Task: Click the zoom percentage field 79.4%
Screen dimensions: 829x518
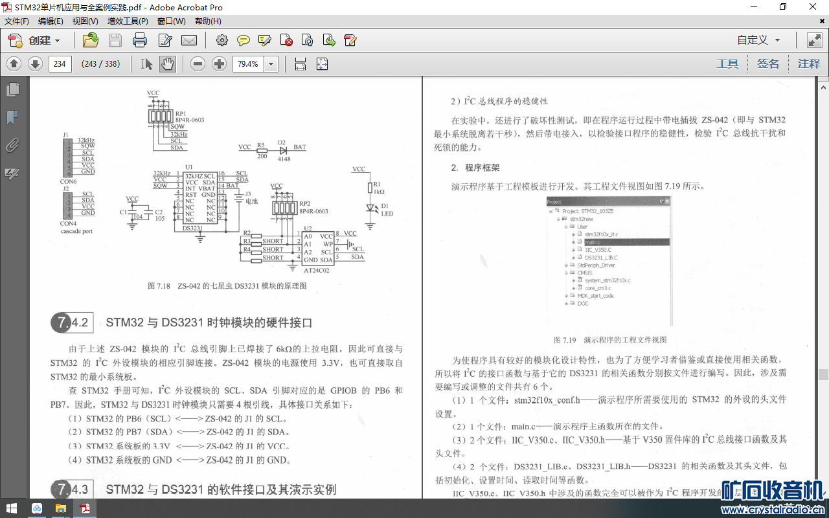Action: 248,64
